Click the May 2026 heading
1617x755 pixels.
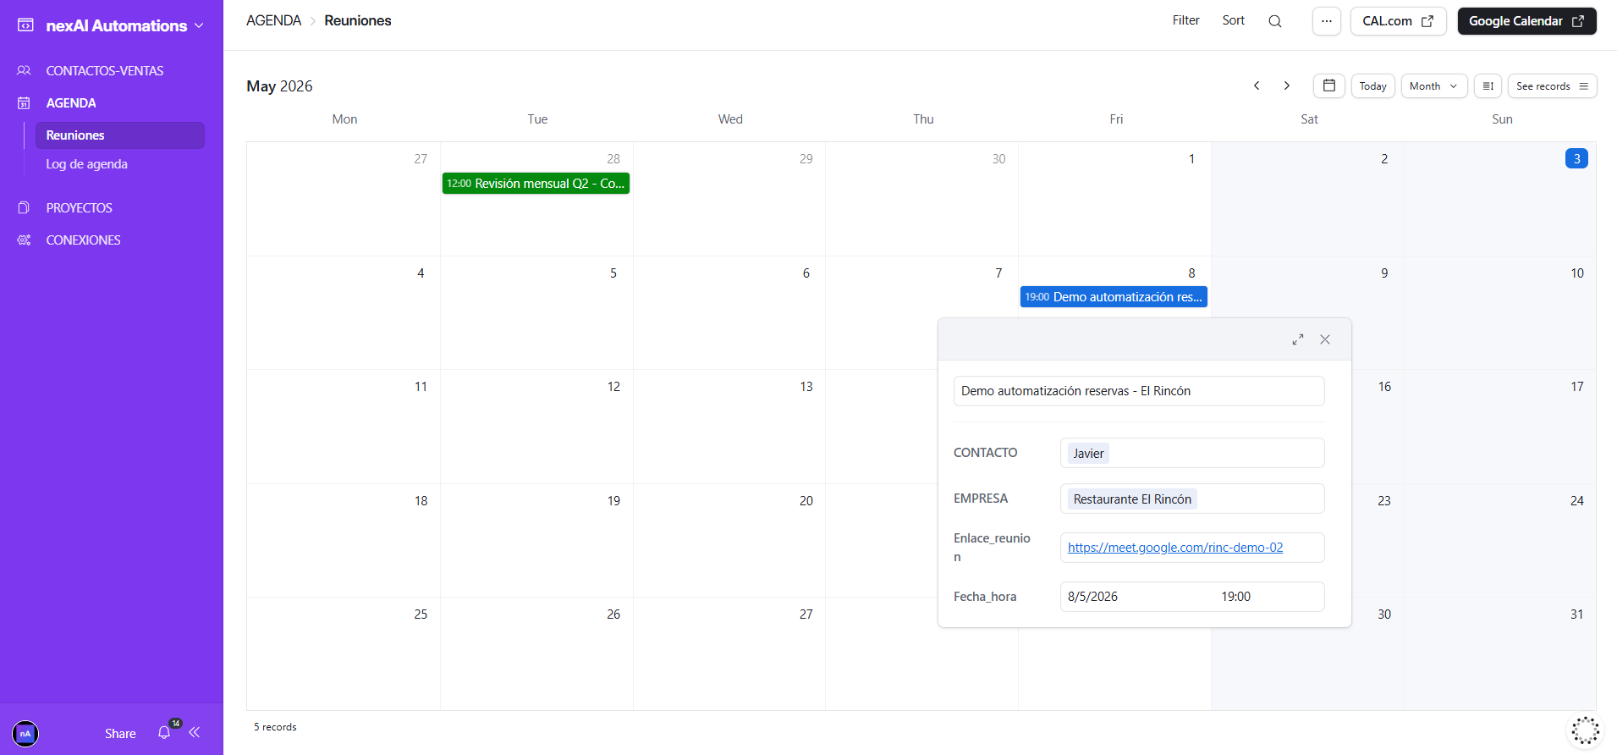click(279, 86)
